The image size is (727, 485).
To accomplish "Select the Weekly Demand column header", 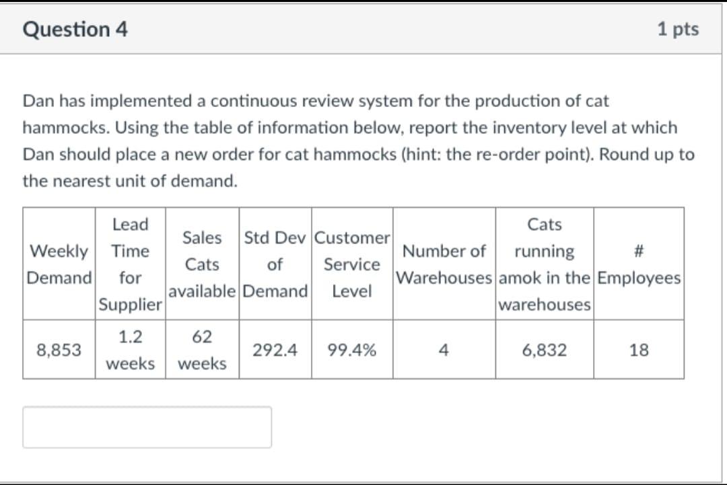I will tap(59, 264).
